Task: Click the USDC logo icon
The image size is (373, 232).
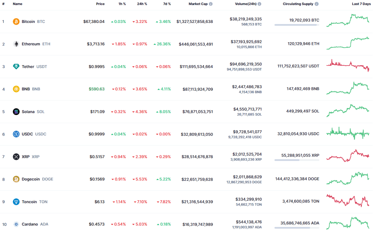Action: pos(16,134)
